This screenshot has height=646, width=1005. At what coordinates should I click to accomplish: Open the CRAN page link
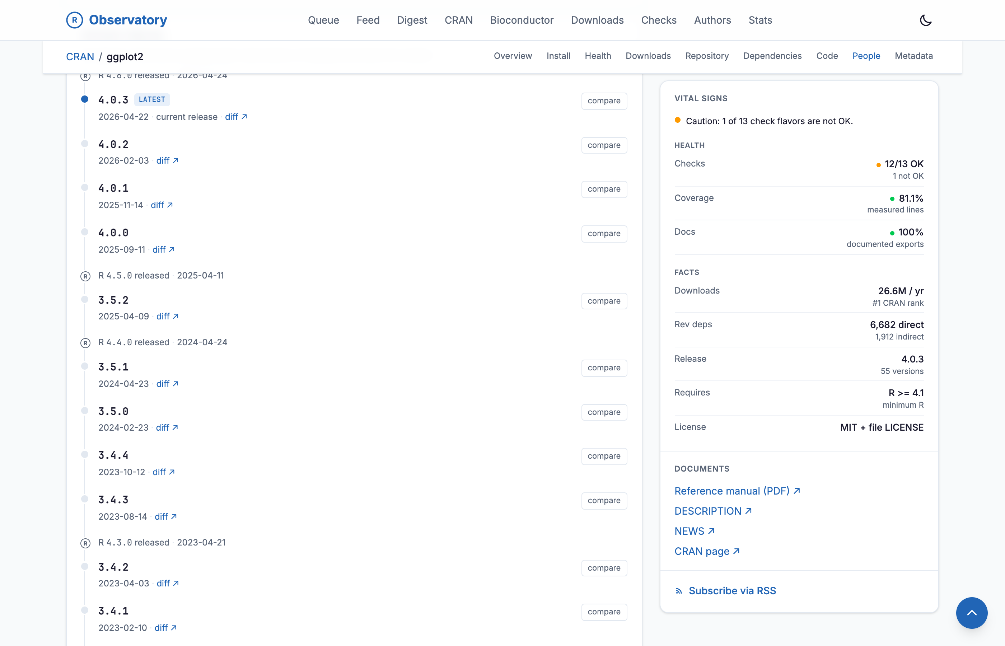click(707, 552)
